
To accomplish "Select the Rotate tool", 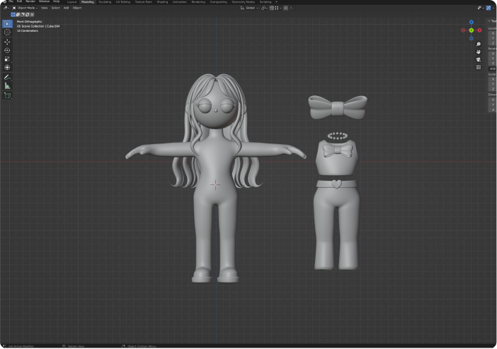I will click(x=7, y=50).
